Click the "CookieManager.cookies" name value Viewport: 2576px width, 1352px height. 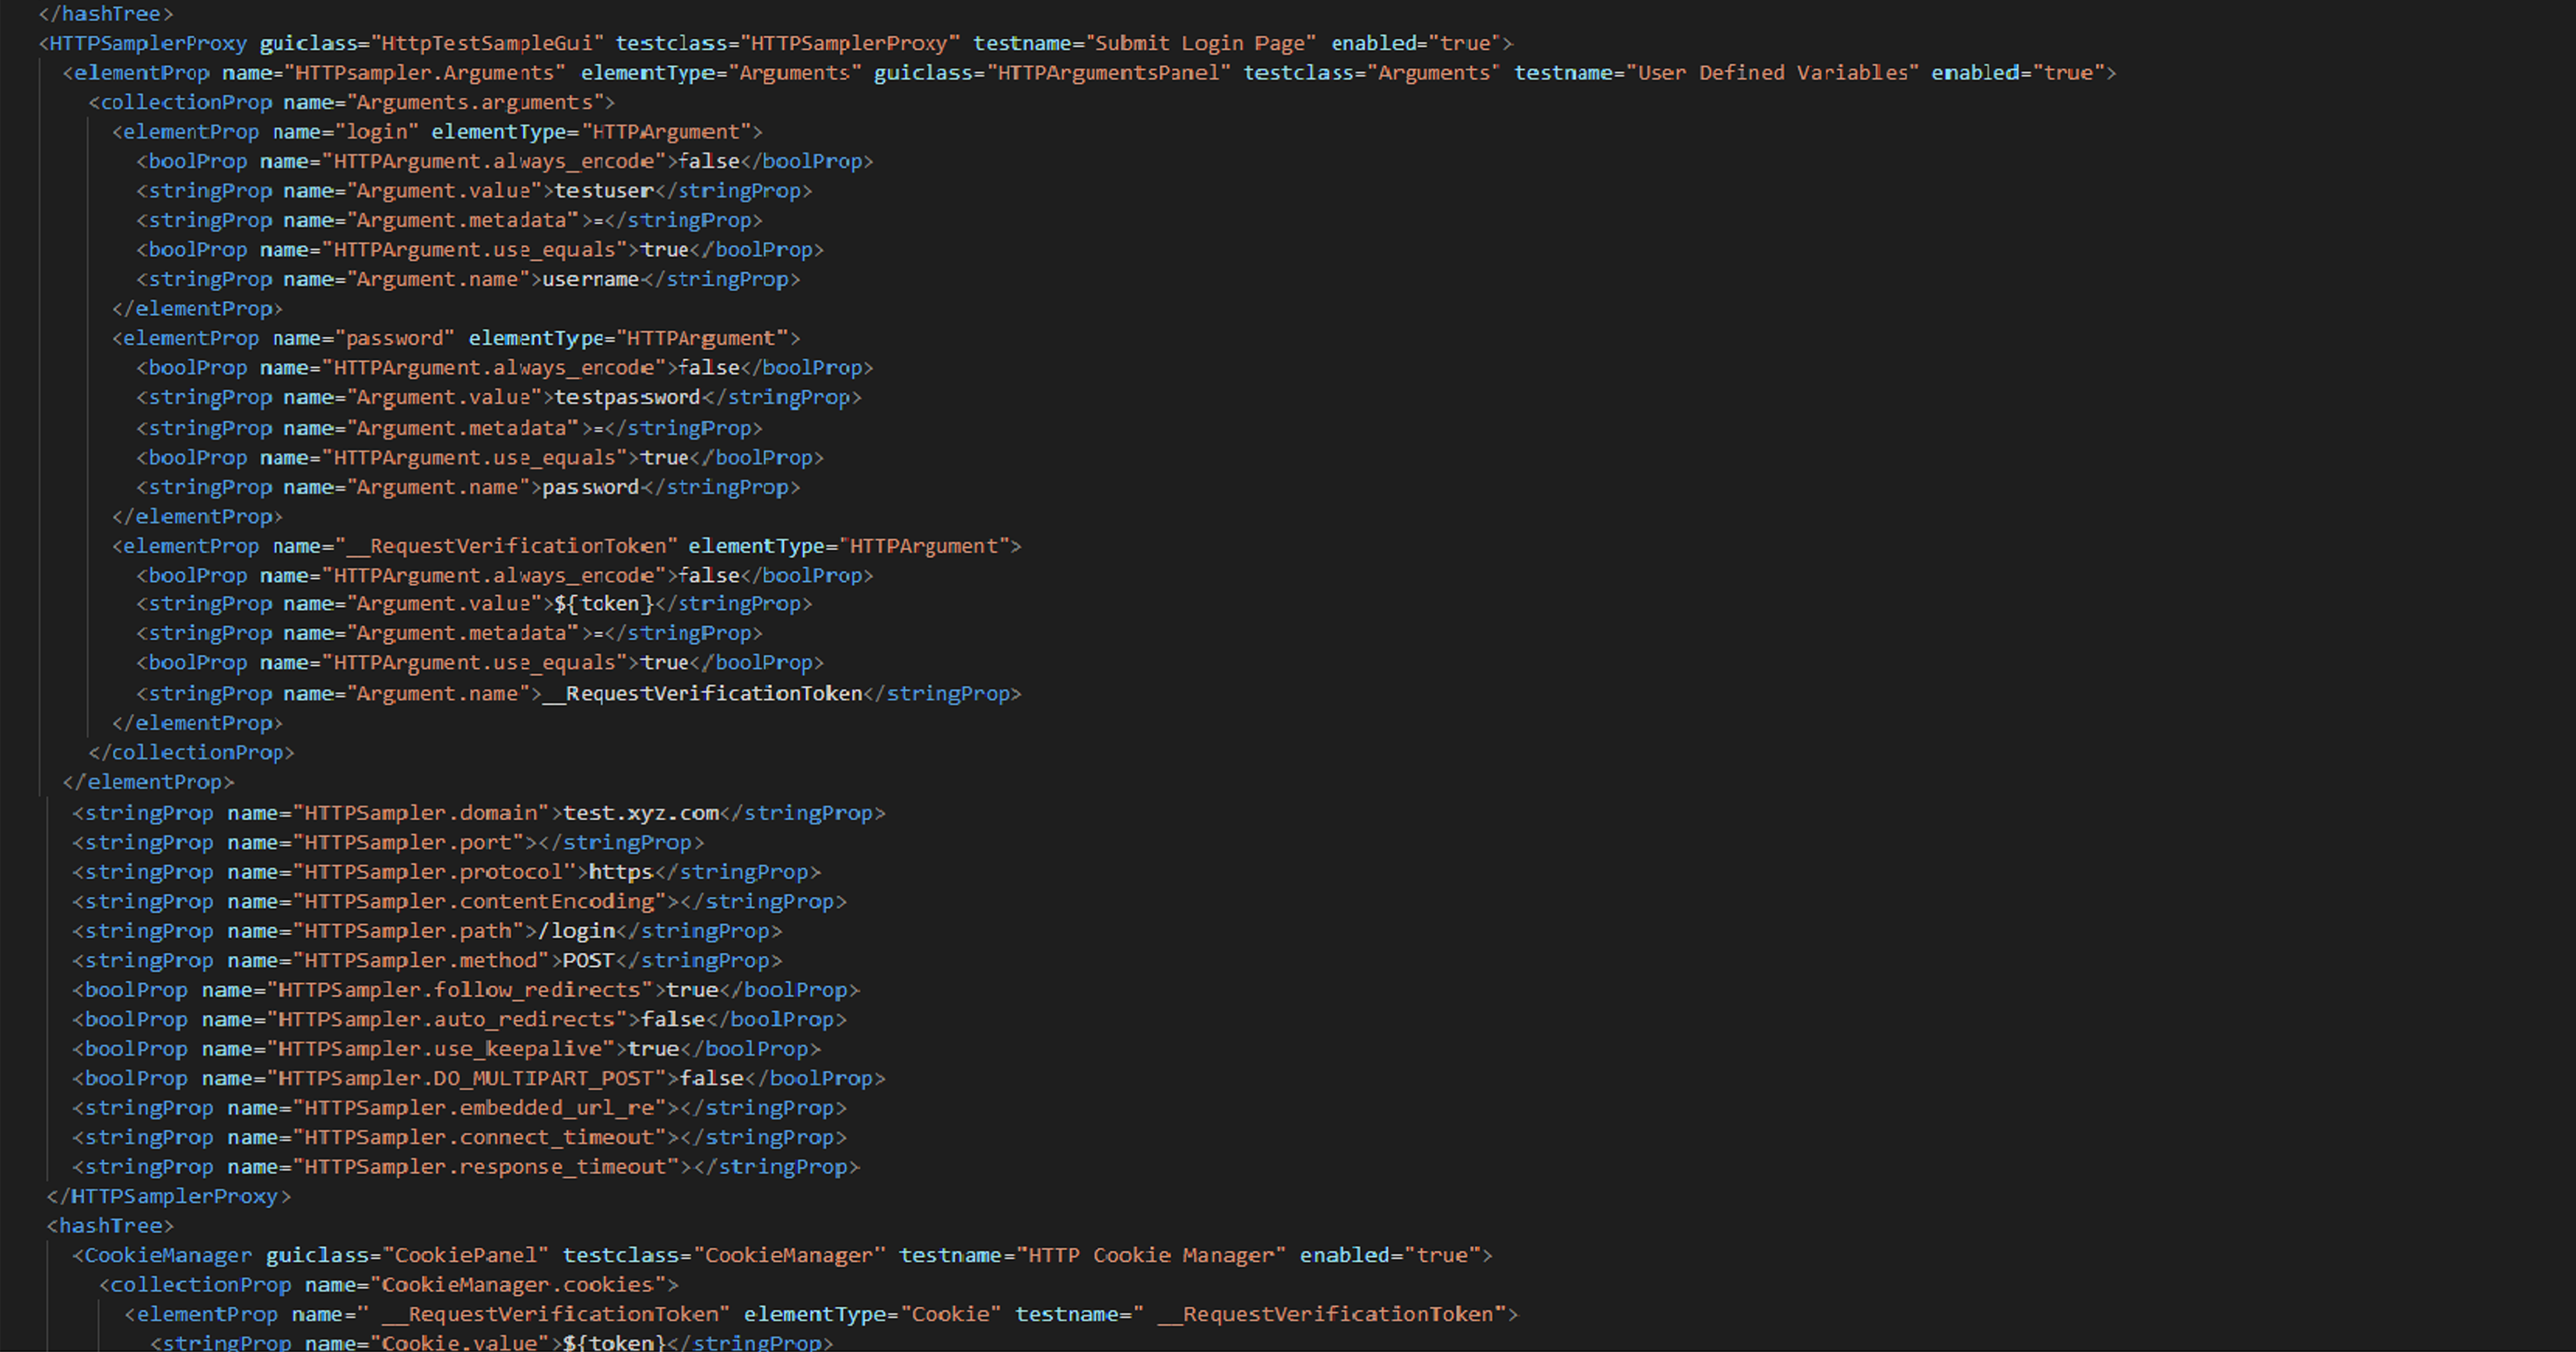tap(517, 1285)
